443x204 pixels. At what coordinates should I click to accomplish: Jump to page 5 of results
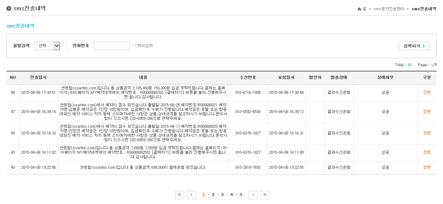click(241, 195)
